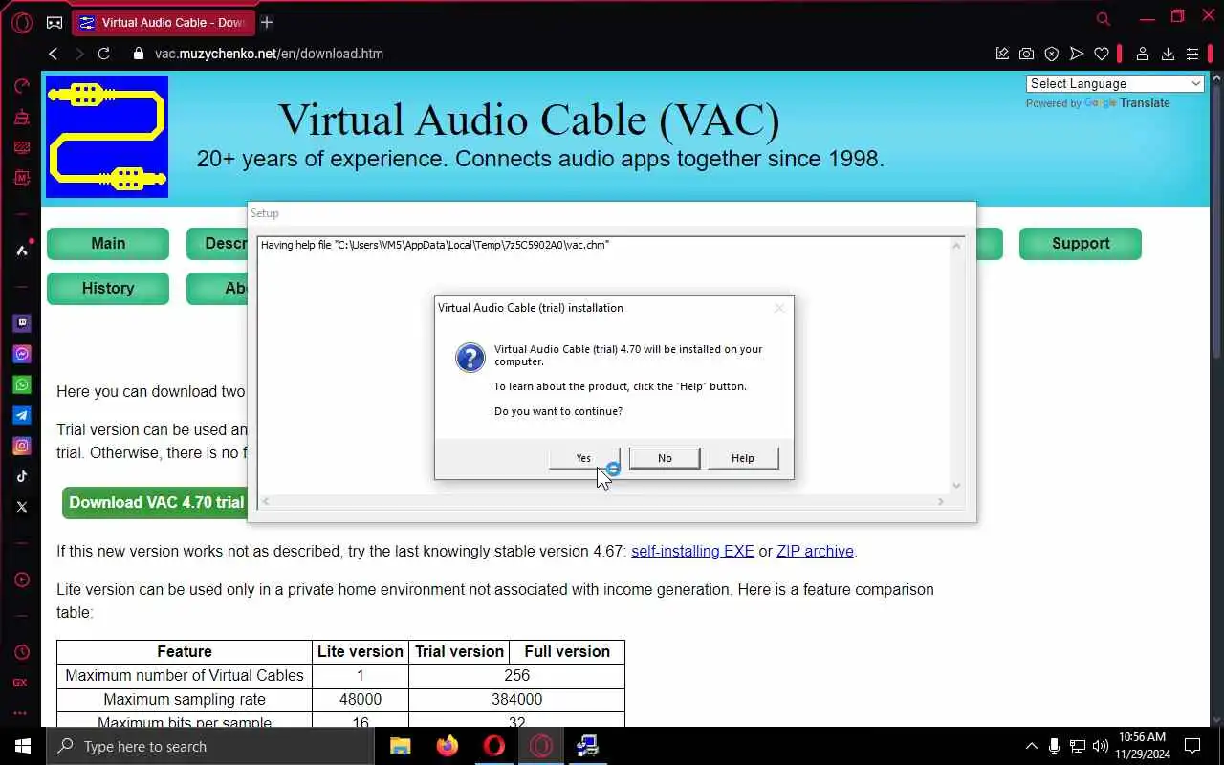Viewport: 1224px width, 765px height.
Task: Click the padlock site security icon
Action: (139, 54)
